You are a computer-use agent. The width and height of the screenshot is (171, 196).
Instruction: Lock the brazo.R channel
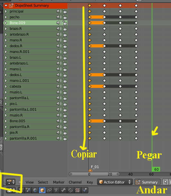coord(65,29)
